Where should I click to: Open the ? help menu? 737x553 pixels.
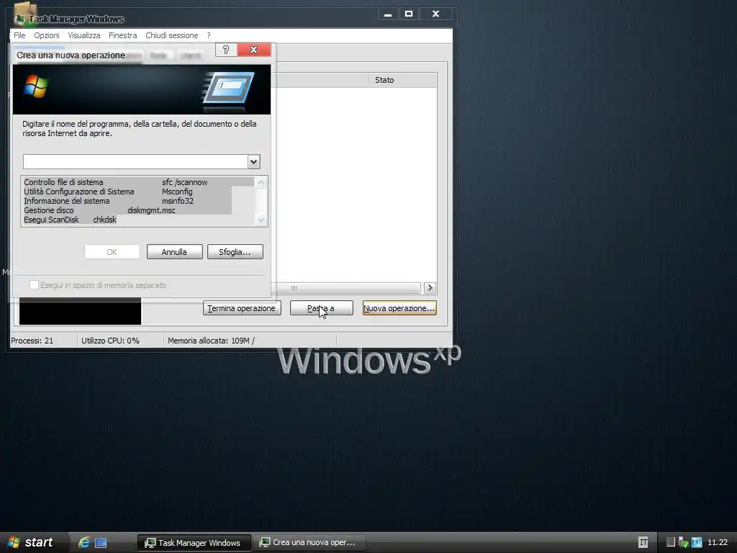pyautogui.click(x=209, y=35)
